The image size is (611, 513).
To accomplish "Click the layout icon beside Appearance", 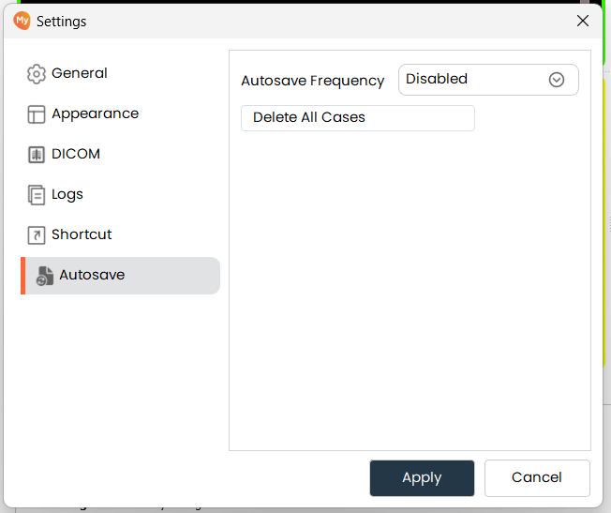I will pos(37,114).
